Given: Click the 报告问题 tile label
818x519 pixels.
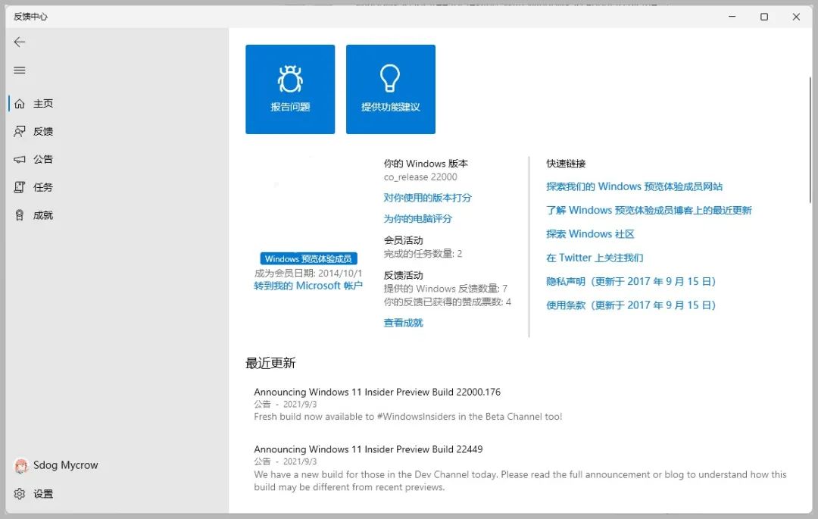Looking at the screenshot, I should [290, 107].
